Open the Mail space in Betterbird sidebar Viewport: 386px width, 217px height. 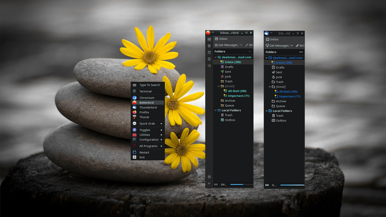[x=209, y=39]
